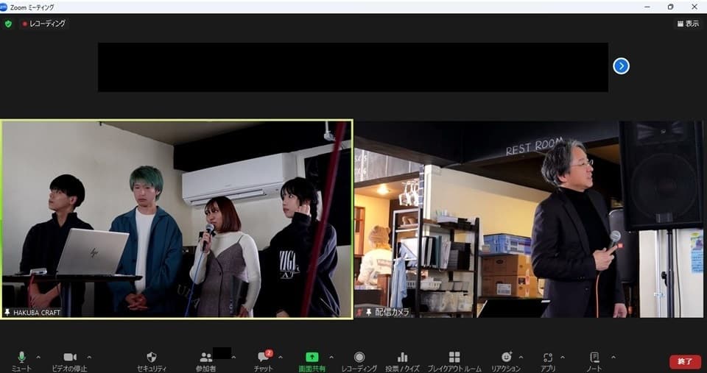Expand the participants options caret

[x=233, y=358]
